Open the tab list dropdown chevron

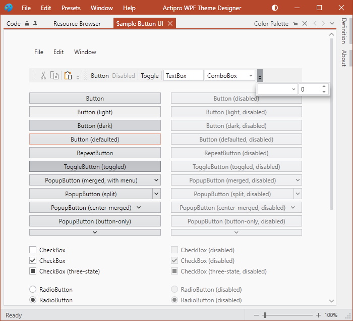(x=332, y=23)
